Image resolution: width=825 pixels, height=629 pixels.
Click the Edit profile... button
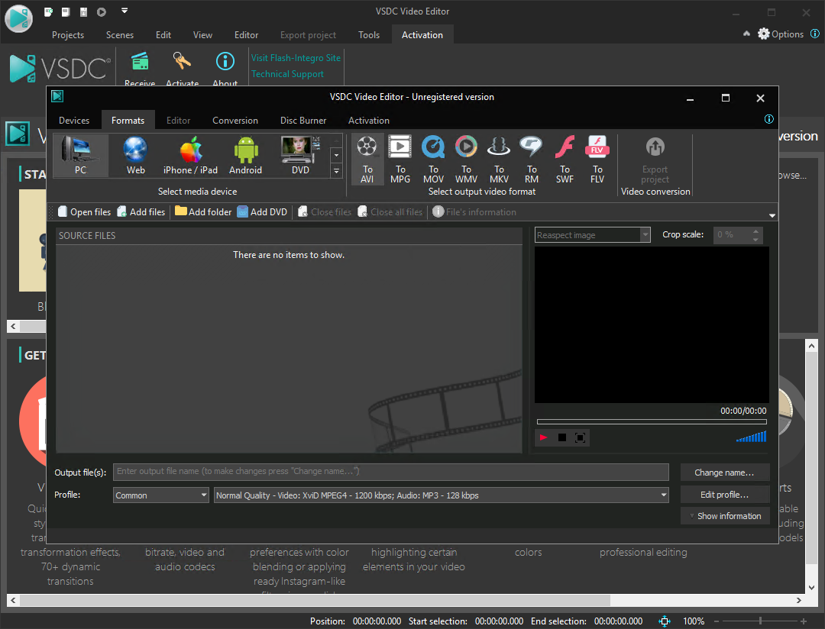tap(724, 495)
